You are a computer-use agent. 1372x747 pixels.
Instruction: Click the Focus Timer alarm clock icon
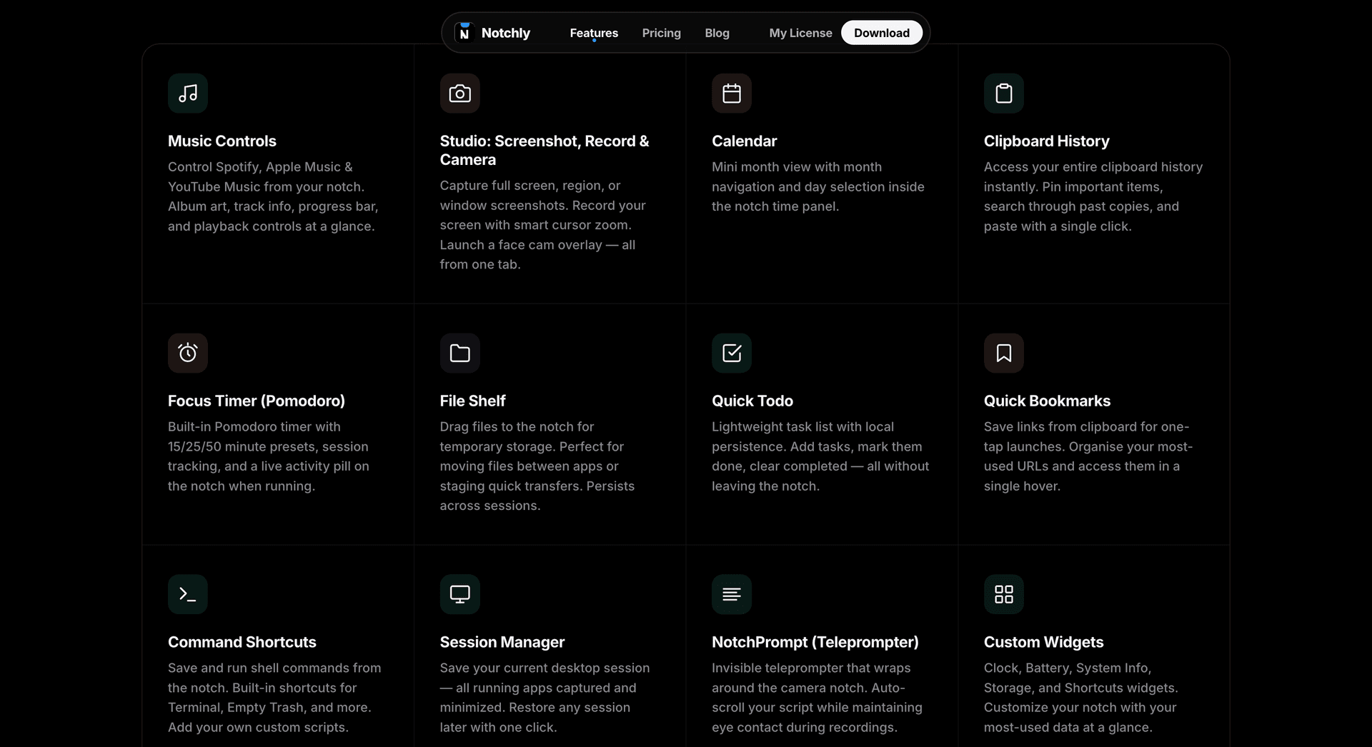[x=188, y=353]
